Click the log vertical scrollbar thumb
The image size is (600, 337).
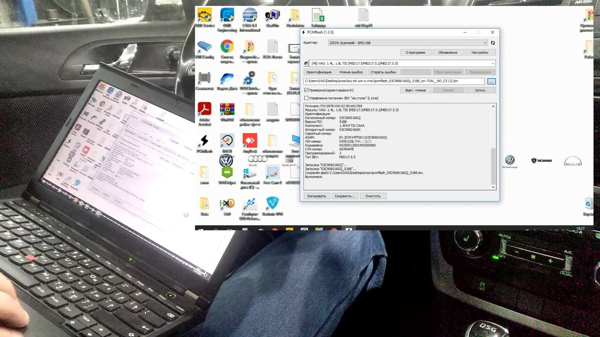point(493,166)
